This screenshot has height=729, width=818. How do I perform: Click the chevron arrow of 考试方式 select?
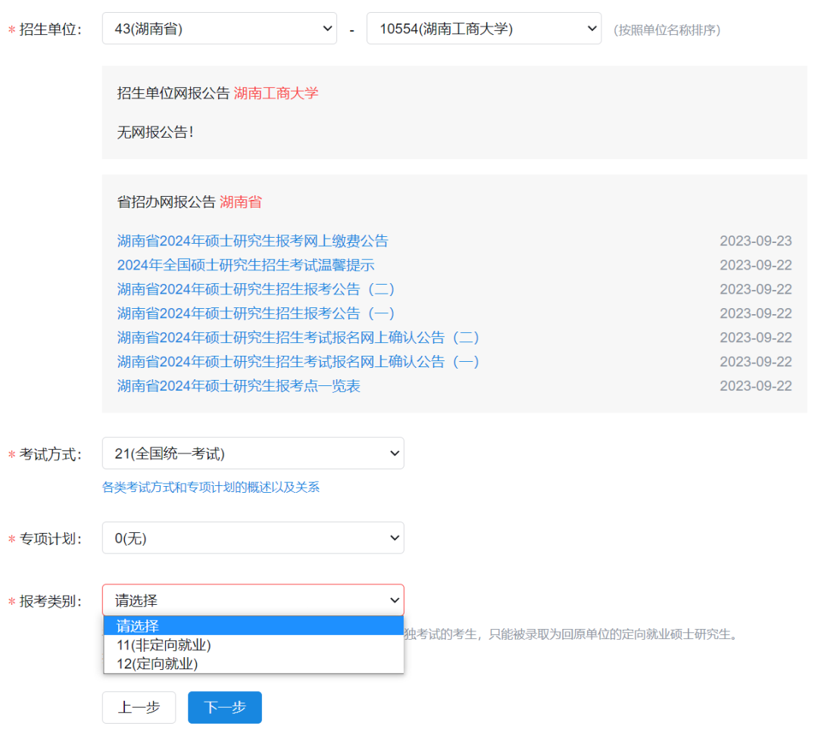(394, 453)
